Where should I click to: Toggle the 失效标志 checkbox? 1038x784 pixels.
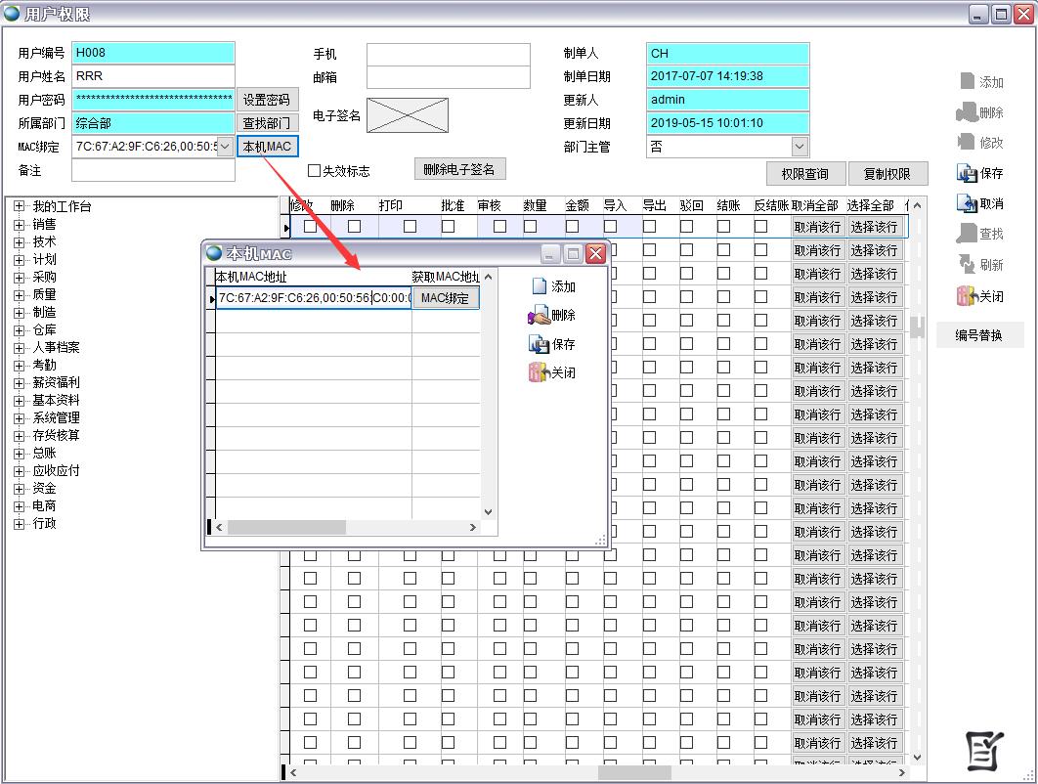click(314, 171)
